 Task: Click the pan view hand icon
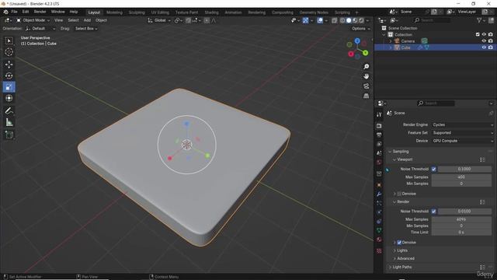click(366, 76)
